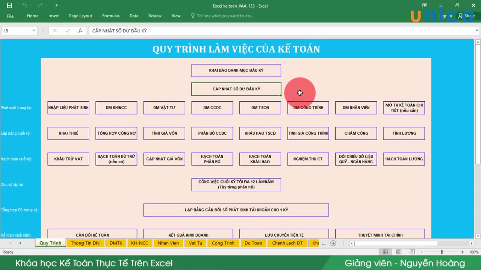Click the KHẤU HAO TSCĐ box
The width and height of the screenshot is (481, 270).
tap(260, 133)
